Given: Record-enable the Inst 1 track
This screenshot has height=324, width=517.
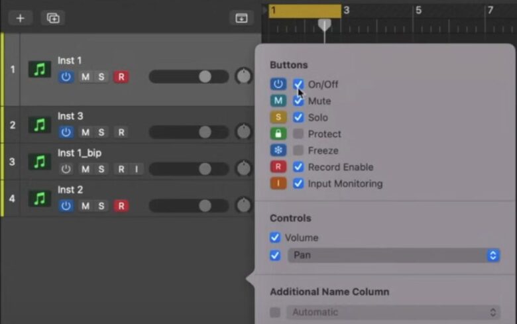Looking at the screenshot, I should (x=121, y=77).
